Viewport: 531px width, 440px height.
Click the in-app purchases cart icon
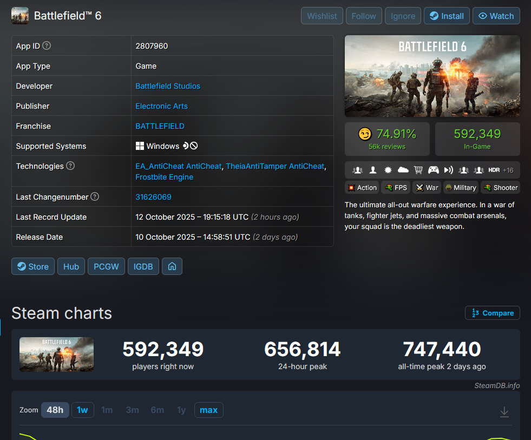point(418,170)
